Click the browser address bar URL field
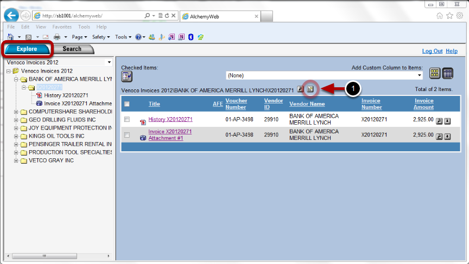The image size is (469, 264). coord(92,16)
